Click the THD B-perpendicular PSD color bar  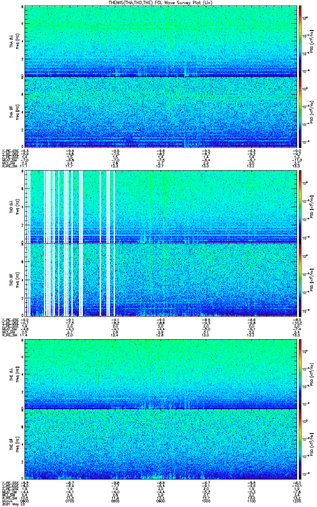pos(300,207)
